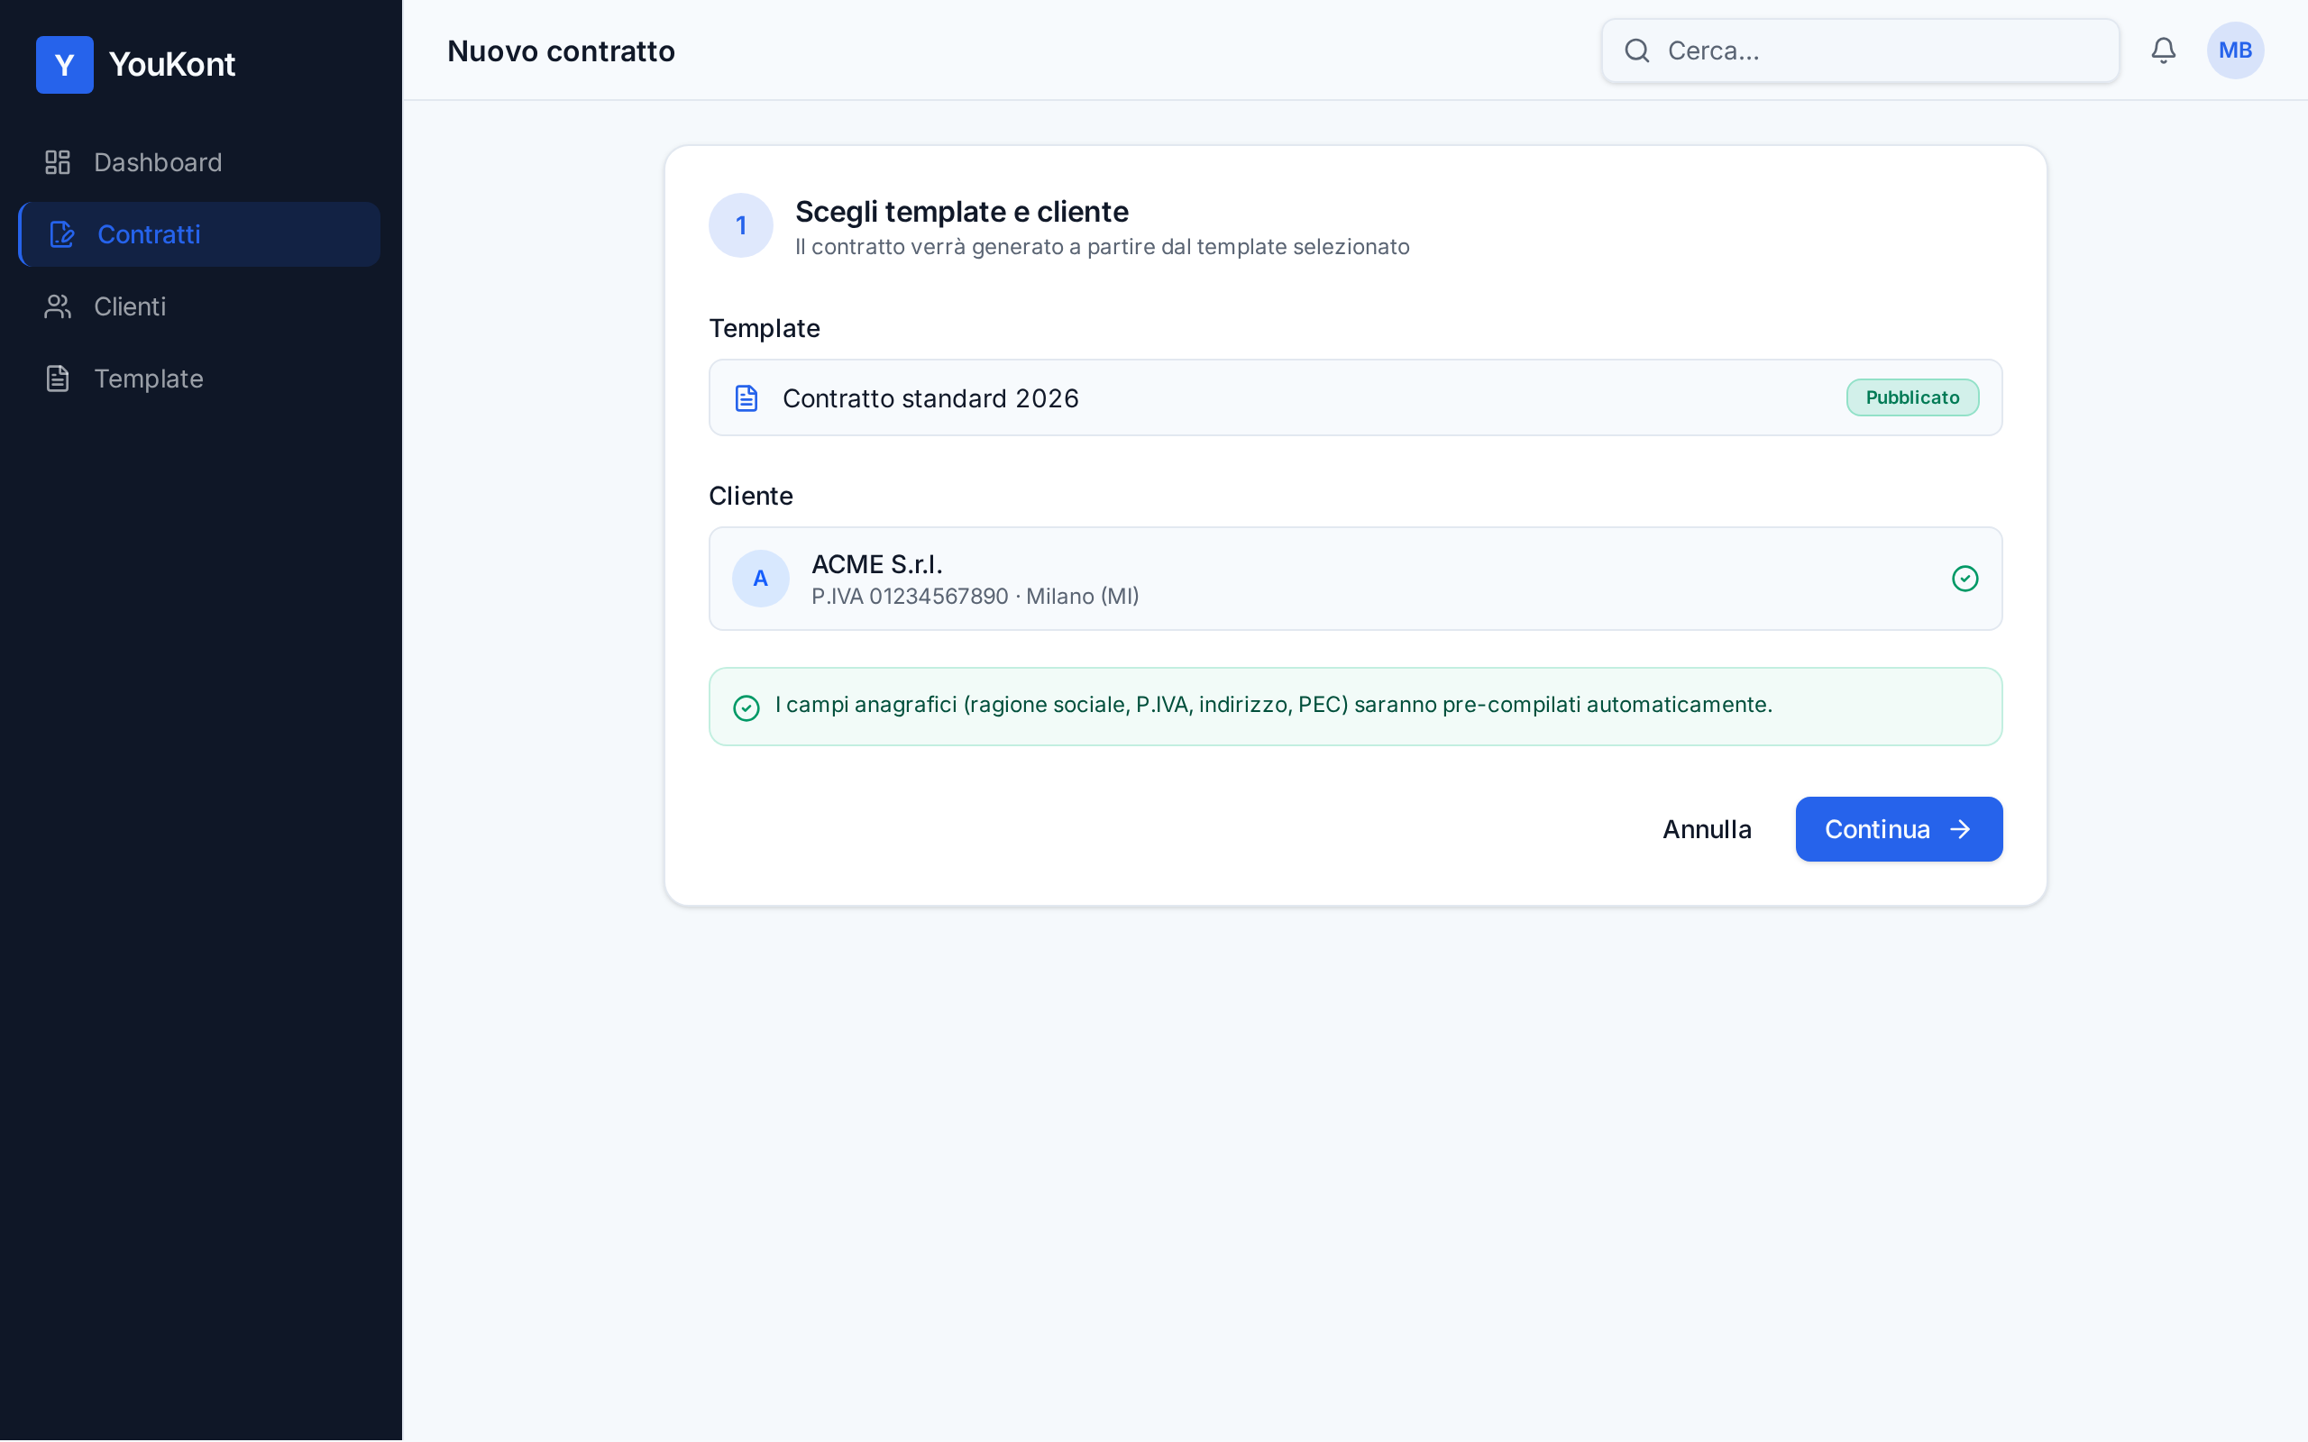This screenshot has height=1442, width=2308.
Task: Open the Contratto standard 2026 template selector
Action: (x=1355, y=397)
